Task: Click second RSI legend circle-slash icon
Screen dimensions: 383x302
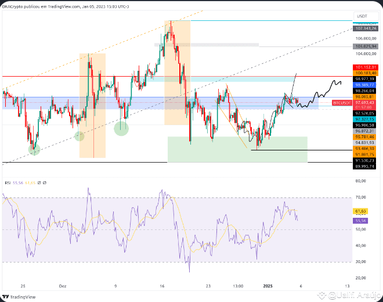Action: point(44,182)
